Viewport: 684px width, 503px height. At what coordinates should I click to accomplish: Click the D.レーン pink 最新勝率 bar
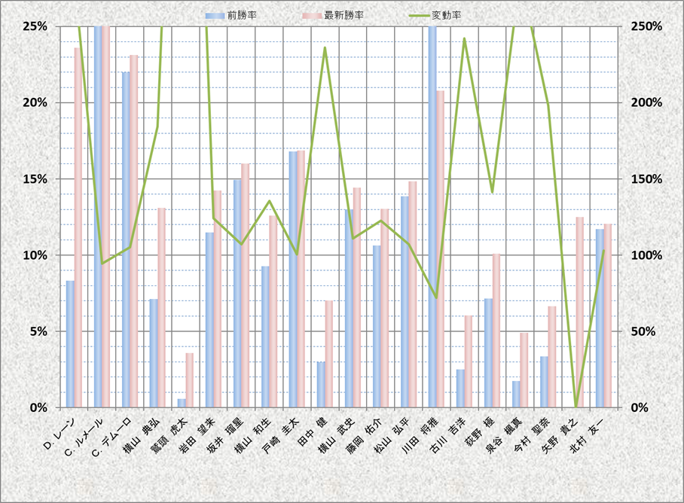[x=78, y=226]
